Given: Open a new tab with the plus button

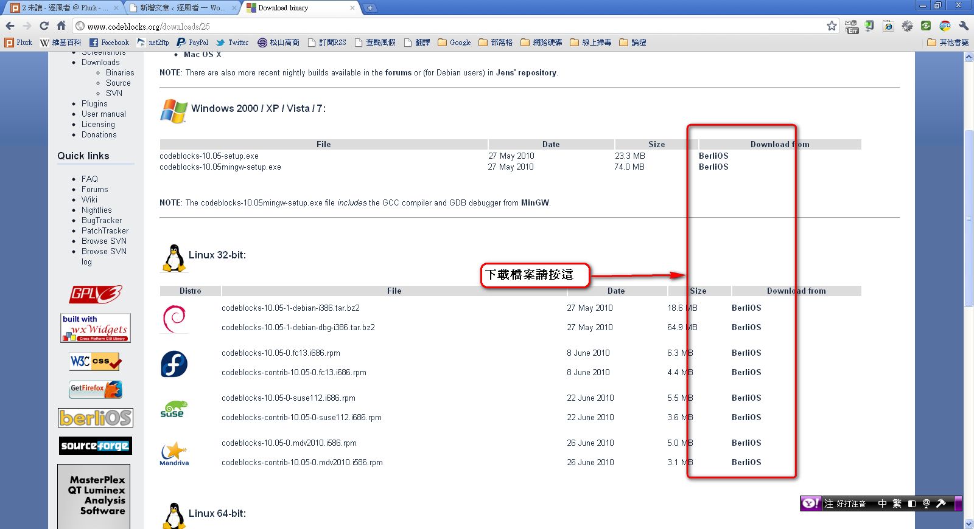Looking at the screenshot, I should pos(370,8).
